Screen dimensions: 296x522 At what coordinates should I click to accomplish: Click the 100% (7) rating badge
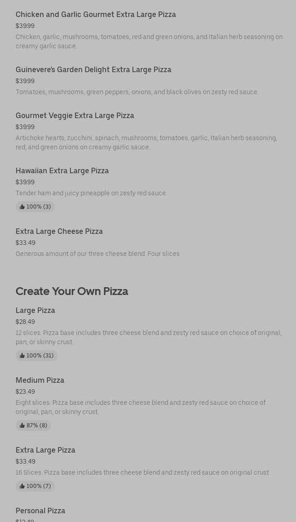35,486
